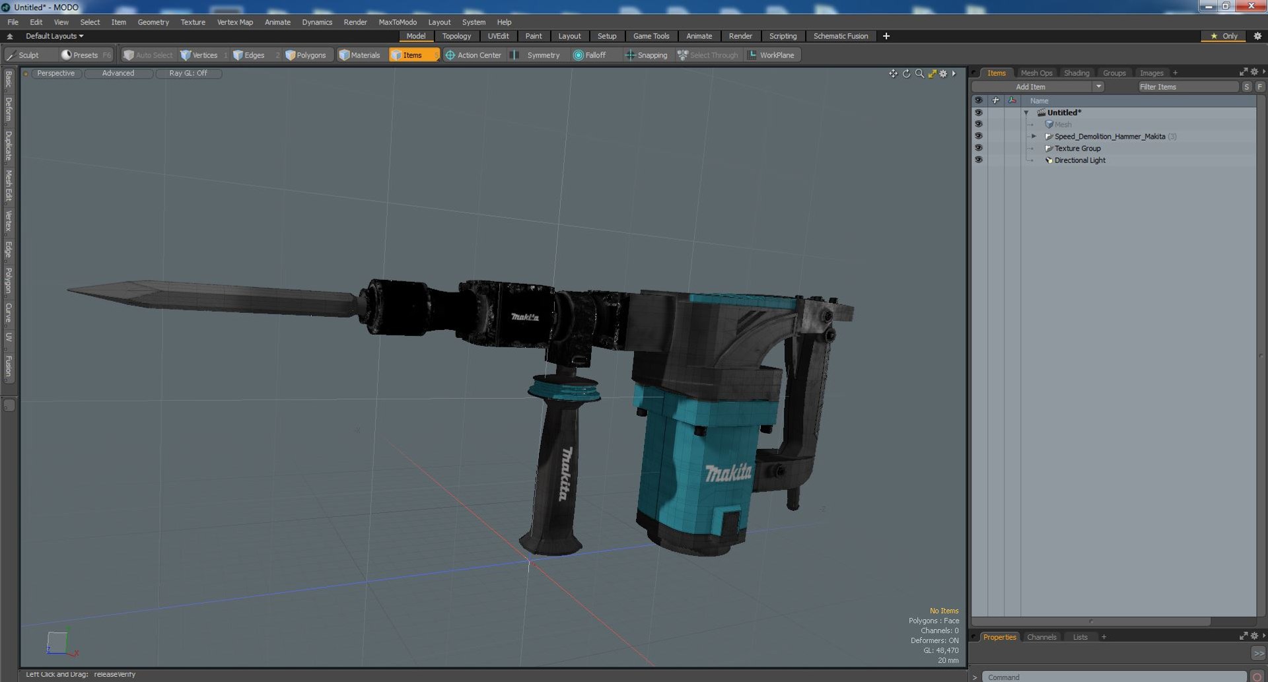Toggle visibility of the Mesh item
The height and width of the screenshot is (682, 1268).
(x=978, y=124)
